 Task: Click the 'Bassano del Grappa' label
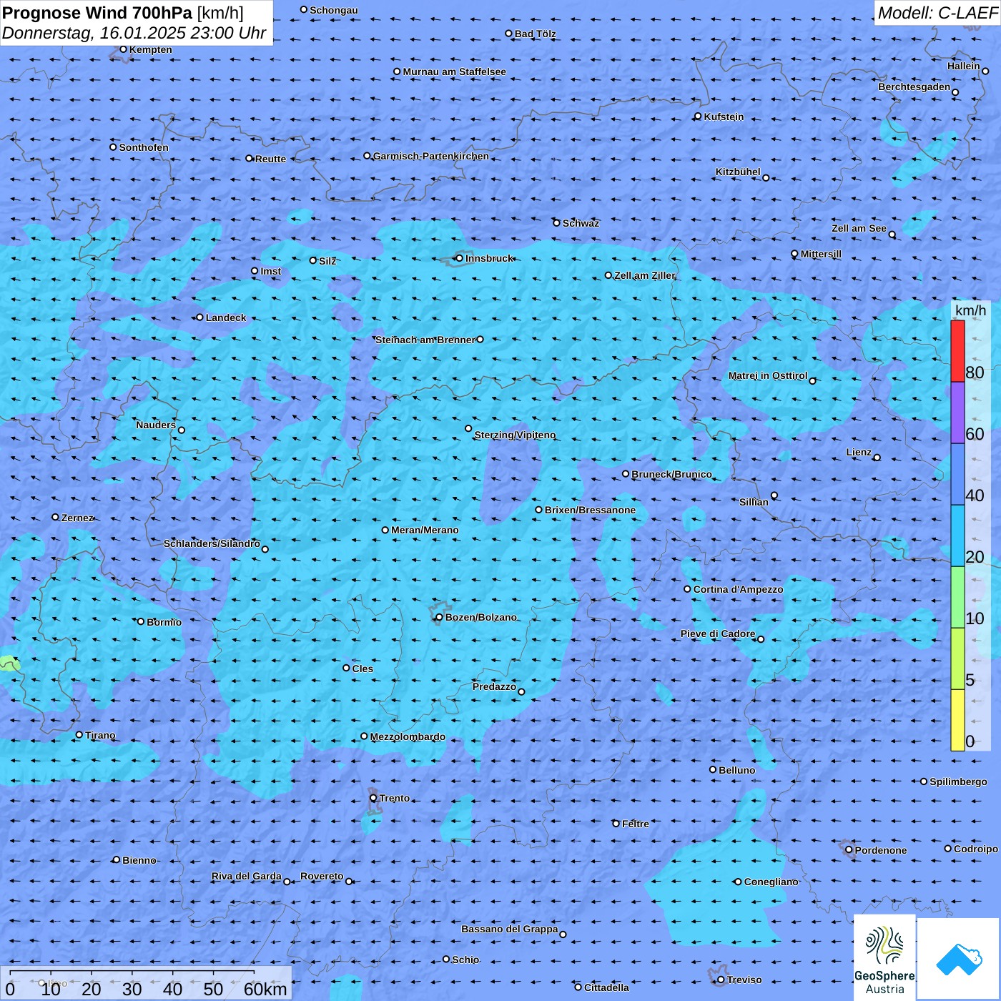[510, 929]
